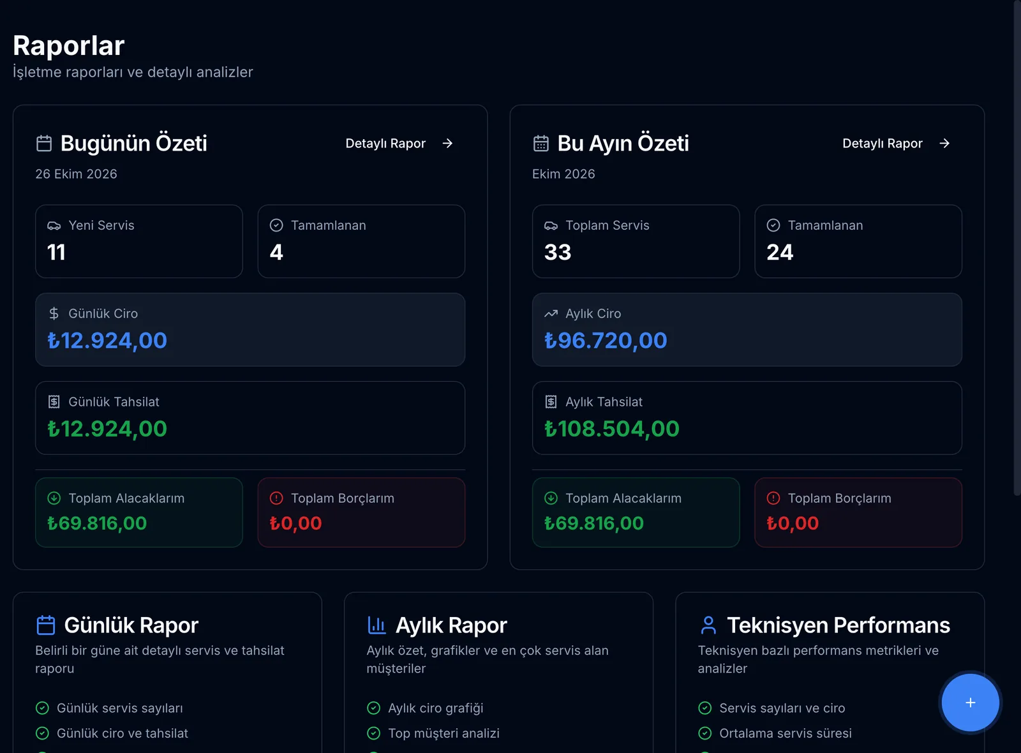
Task: Open Detaylı Rapor for Bu Ayın Özeti
Action: point(897,144)
